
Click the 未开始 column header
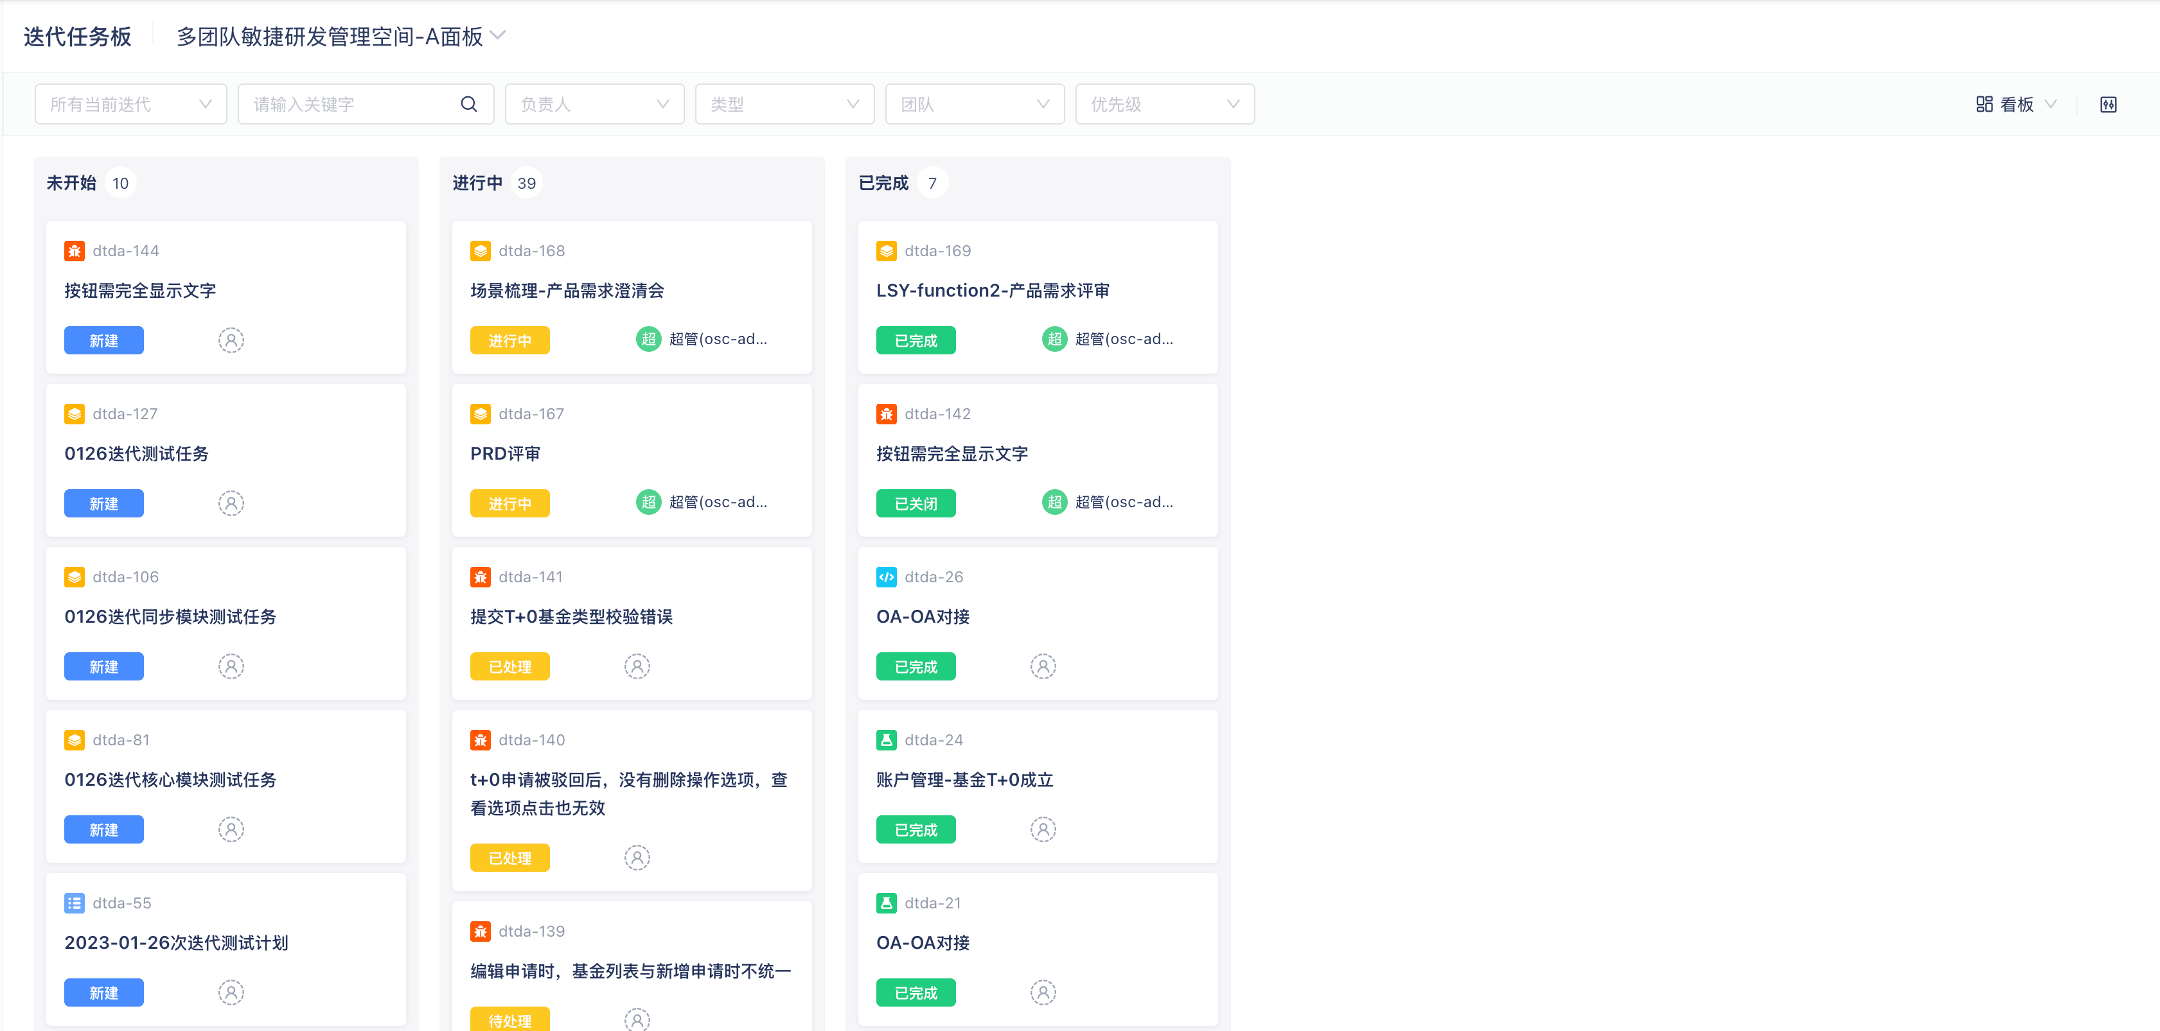[x=71, y=182]
